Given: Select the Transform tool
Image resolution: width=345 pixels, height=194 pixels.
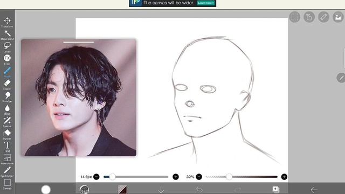Looking at the screenshot, I should [x=7, y=23].
